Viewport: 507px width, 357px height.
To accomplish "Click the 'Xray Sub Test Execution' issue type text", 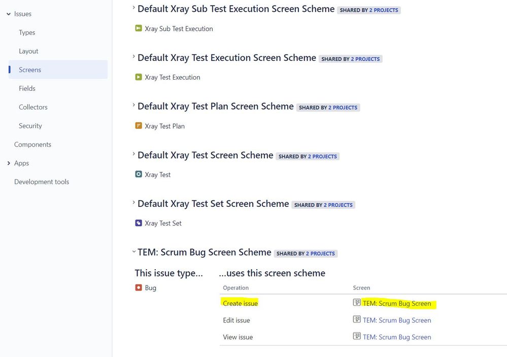I will [179, 29].
